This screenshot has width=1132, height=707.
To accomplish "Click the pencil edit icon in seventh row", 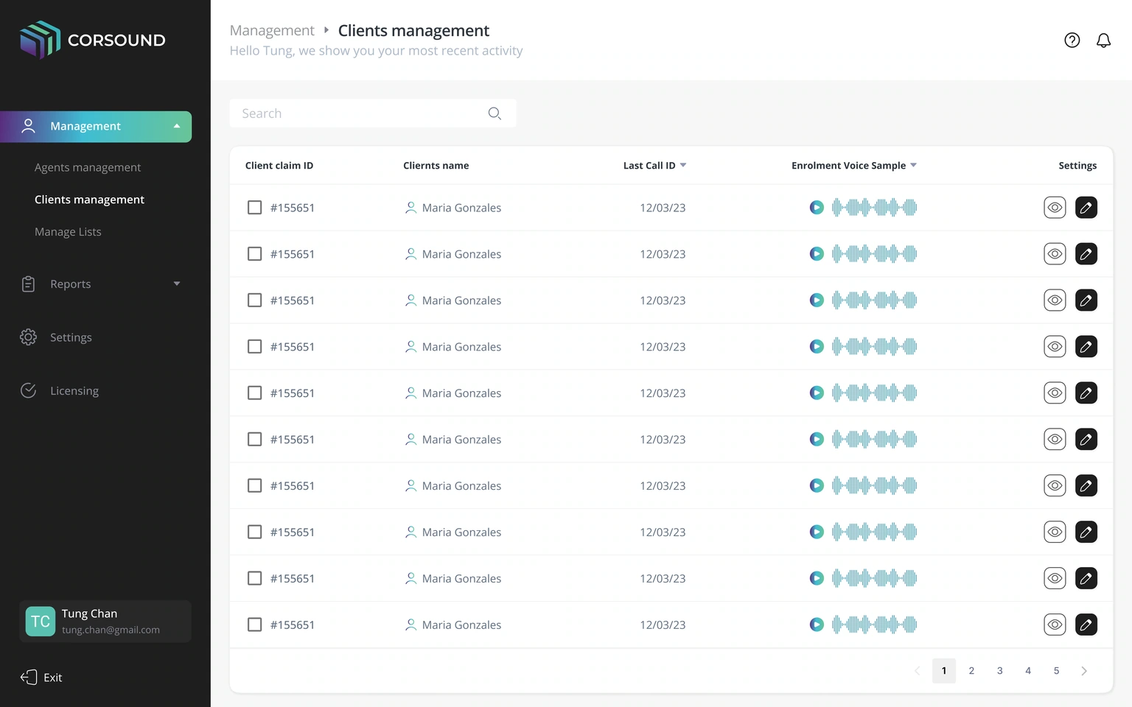I will click(x=1086, y=486).
